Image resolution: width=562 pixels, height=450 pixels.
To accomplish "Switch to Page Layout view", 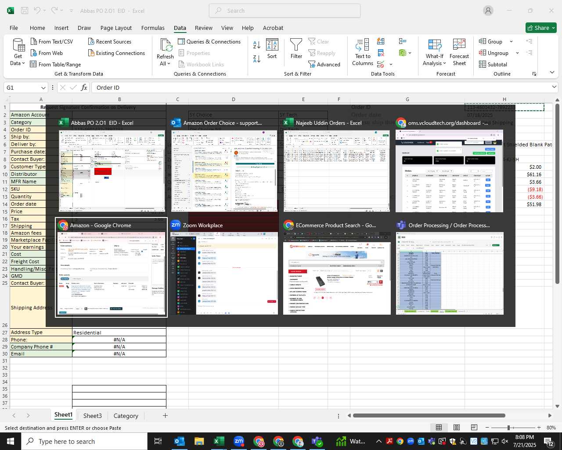I will (457, 428).
